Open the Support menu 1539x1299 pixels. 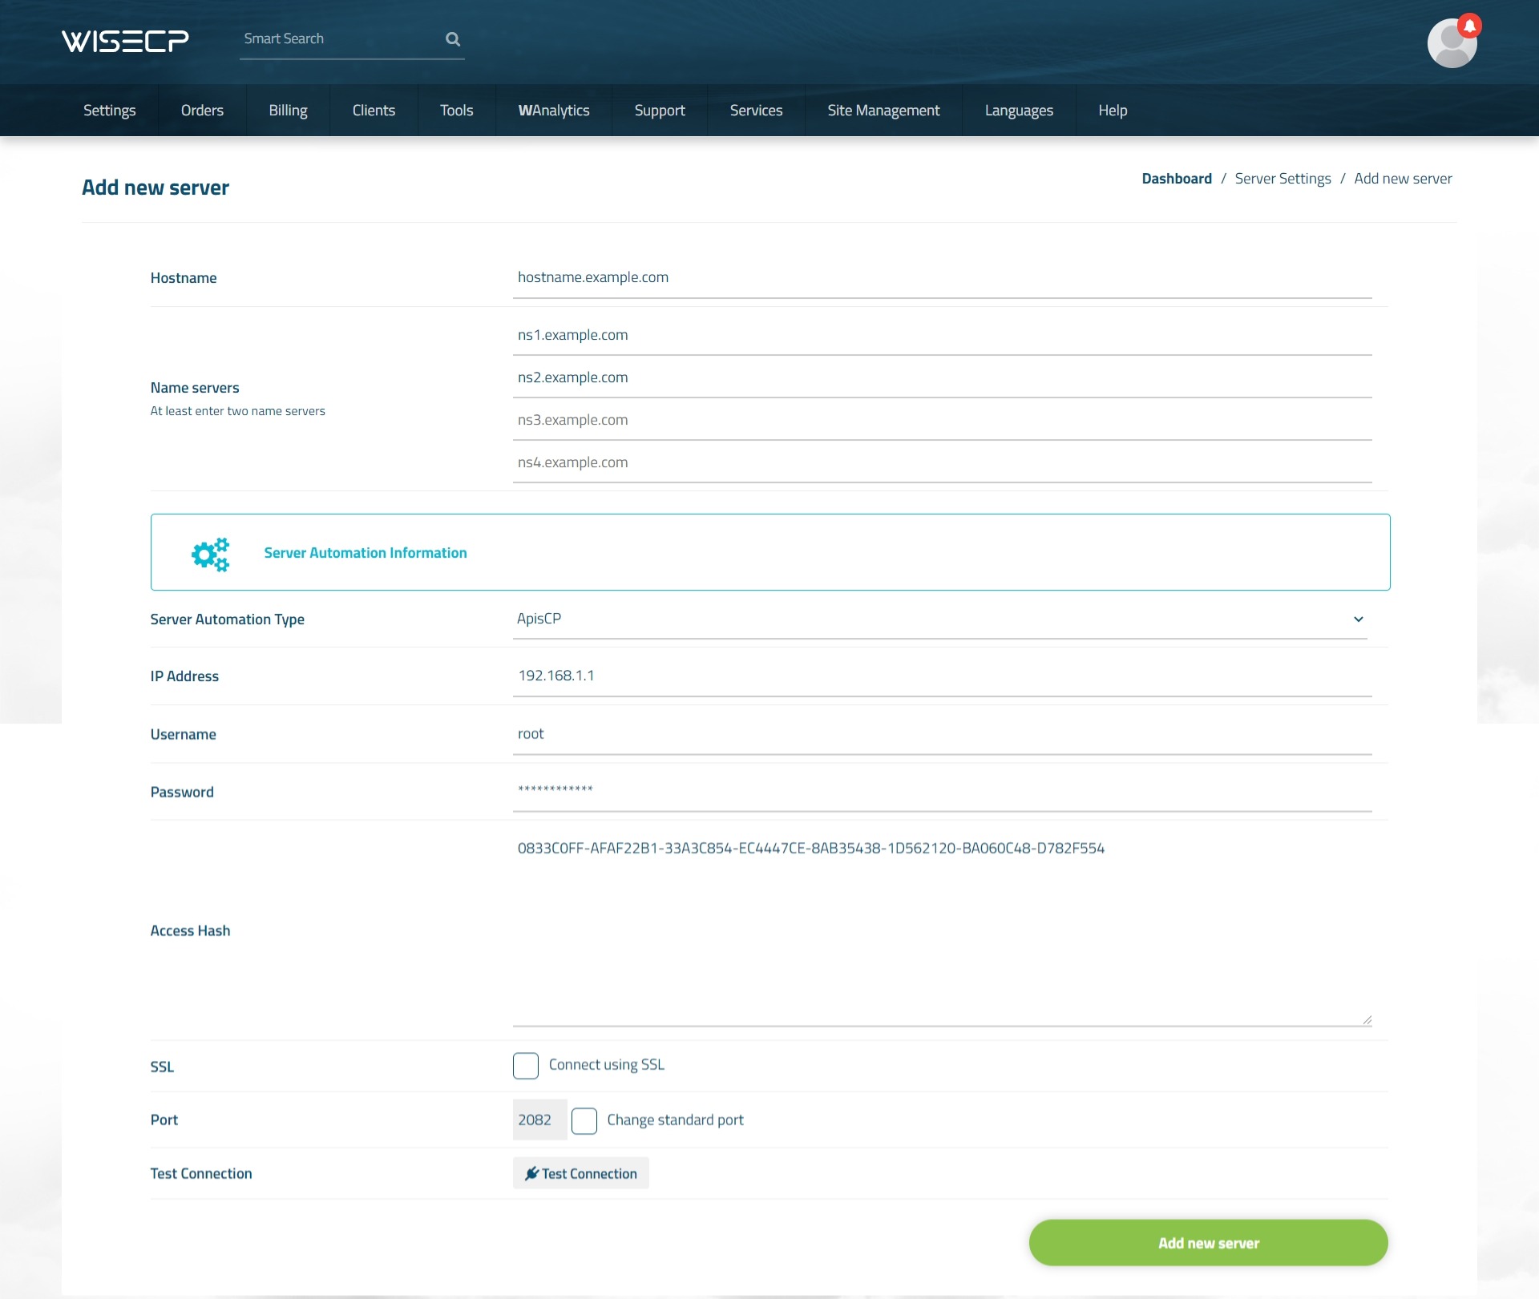pos(660,111)
